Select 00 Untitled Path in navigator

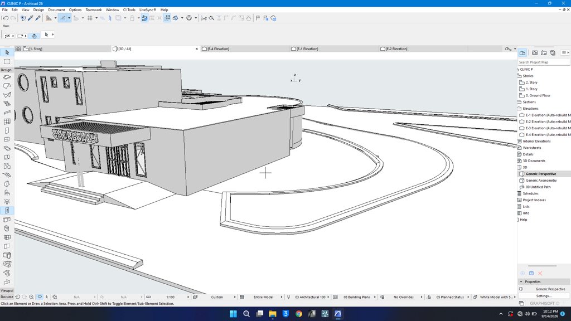[x=538, y=187]
